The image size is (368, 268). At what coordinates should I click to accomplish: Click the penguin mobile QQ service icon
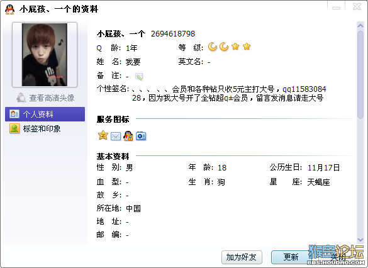(128, 136)
